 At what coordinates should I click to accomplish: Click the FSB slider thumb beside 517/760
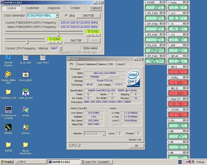[58, 34]
